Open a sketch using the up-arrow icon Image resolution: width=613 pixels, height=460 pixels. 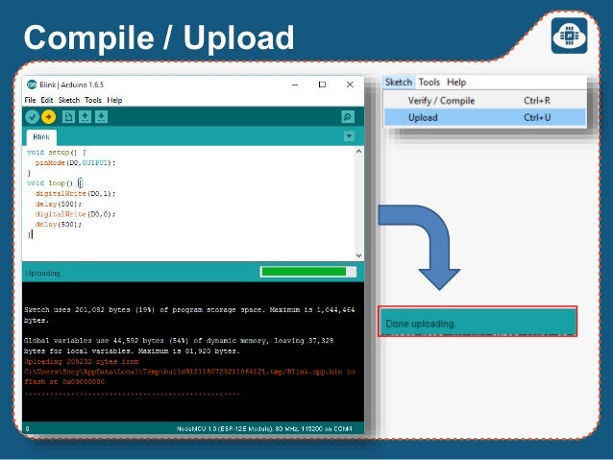tap(85, 116)
